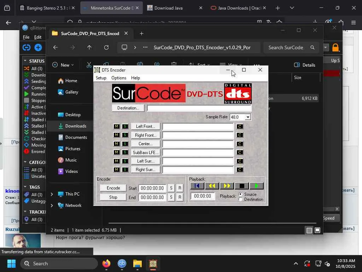Browse for Right Surr... file
The height and width of the screenshot is (272, 362).
click(x=145, y=170)
